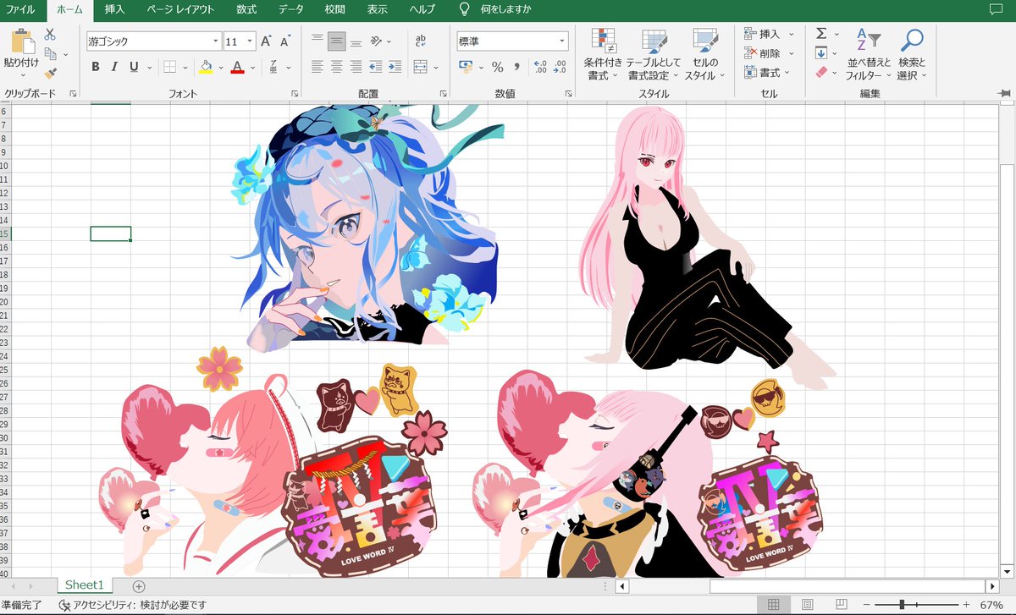Click the phonetic guide (ruby) icon
1016x615 pixels.
pyautogui.click(x=273, y=67)
